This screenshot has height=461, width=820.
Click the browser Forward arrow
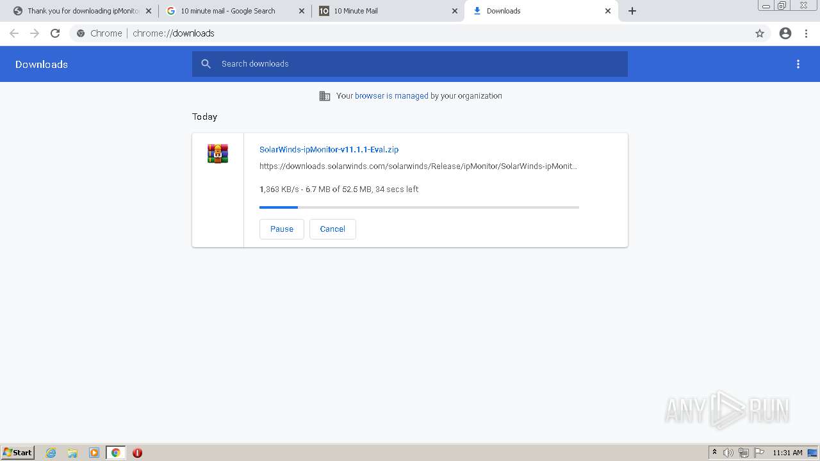(x=35, y=33)
